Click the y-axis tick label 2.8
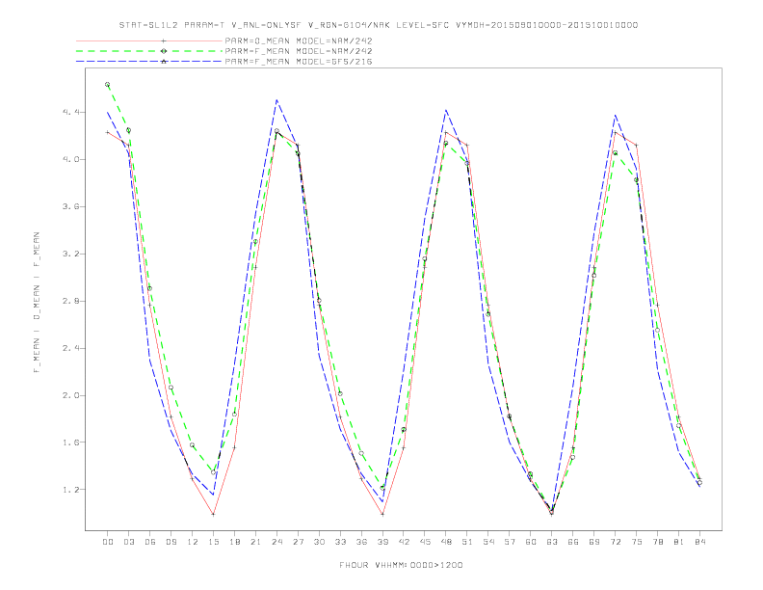 (x=70, y=301)
